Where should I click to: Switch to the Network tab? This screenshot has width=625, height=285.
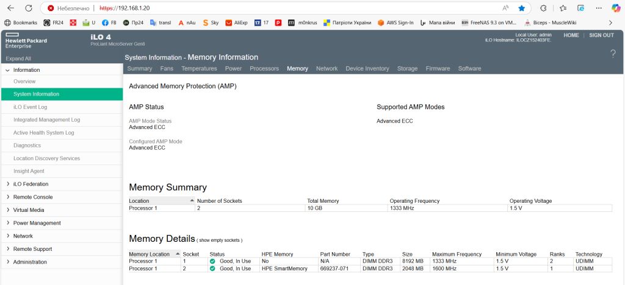point(327,68)
